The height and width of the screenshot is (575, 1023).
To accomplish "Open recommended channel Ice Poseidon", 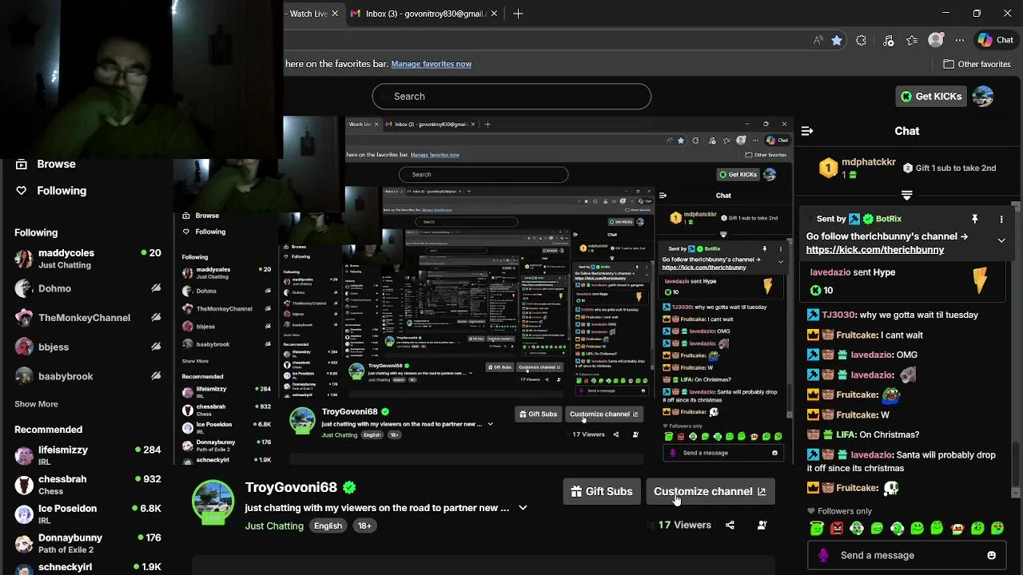I will pos(87,514).
